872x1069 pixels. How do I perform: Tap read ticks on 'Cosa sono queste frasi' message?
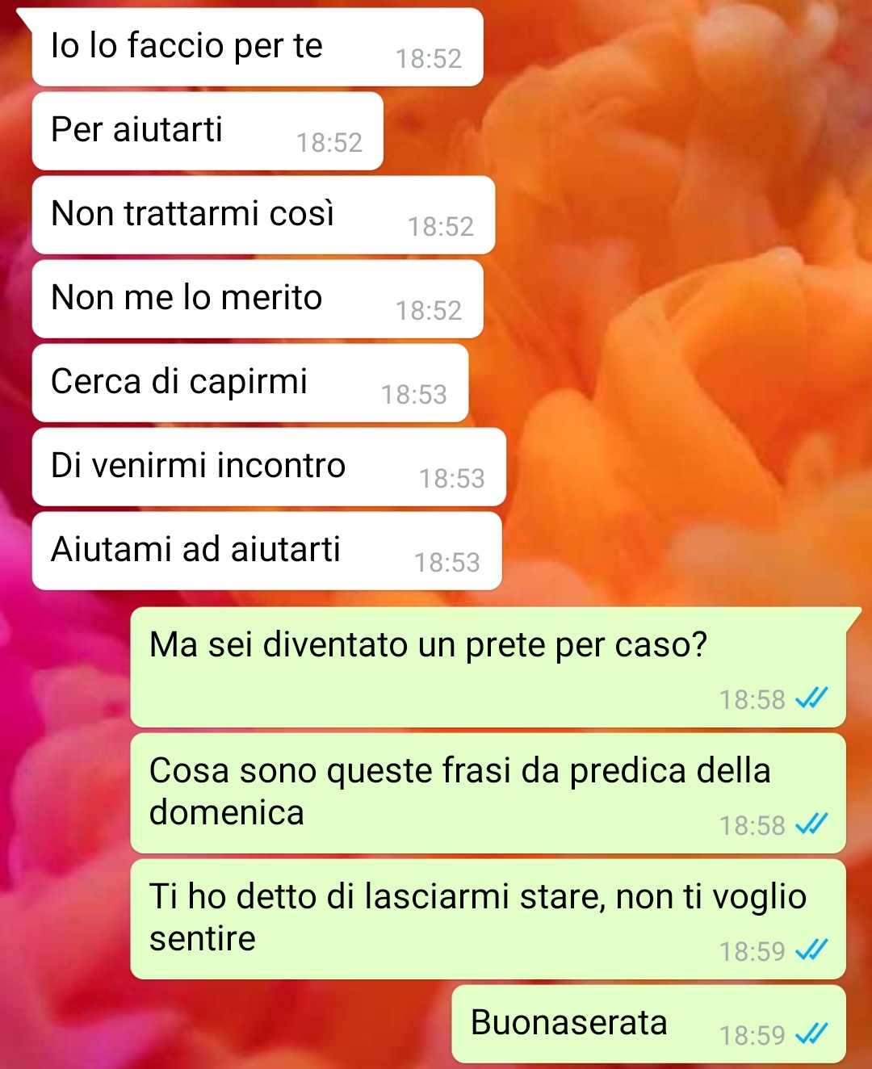[x=811, y=824]
